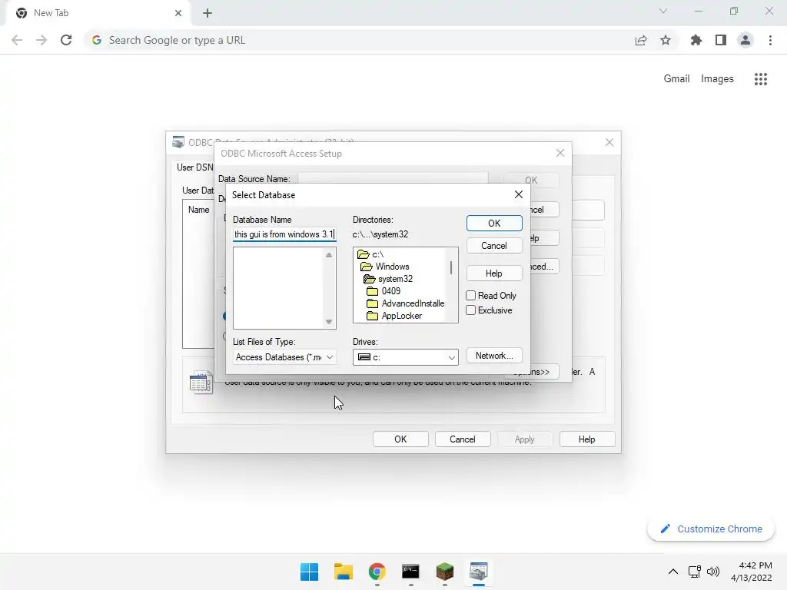Show hidden system tray icons
Screen dimensions: 787x590
pyautogui.click(x=673, y=572)
